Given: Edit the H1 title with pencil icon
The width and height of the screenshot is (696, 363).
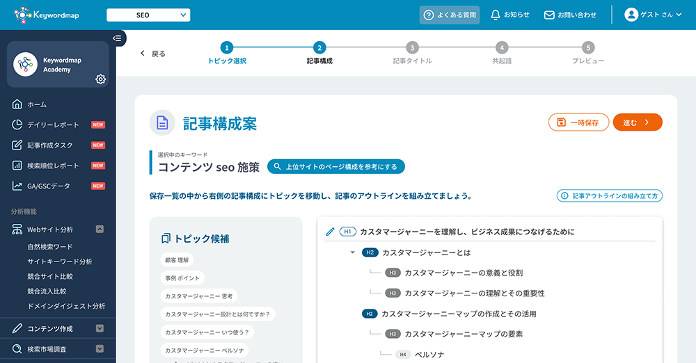Looking at the screenshot, I should tap(330, 232).
